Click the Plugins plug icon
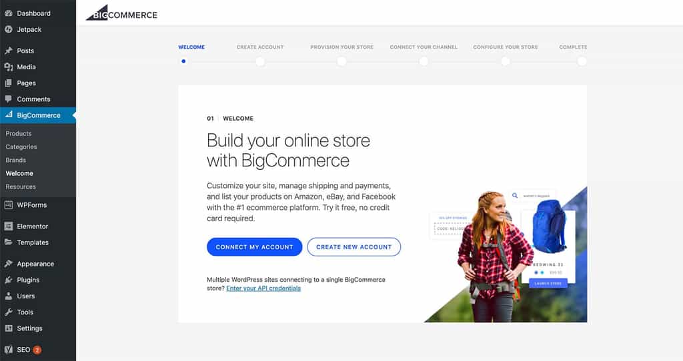The height and width of the screenshot is (361, 683). pyautogui.click(x=8, y=280)
